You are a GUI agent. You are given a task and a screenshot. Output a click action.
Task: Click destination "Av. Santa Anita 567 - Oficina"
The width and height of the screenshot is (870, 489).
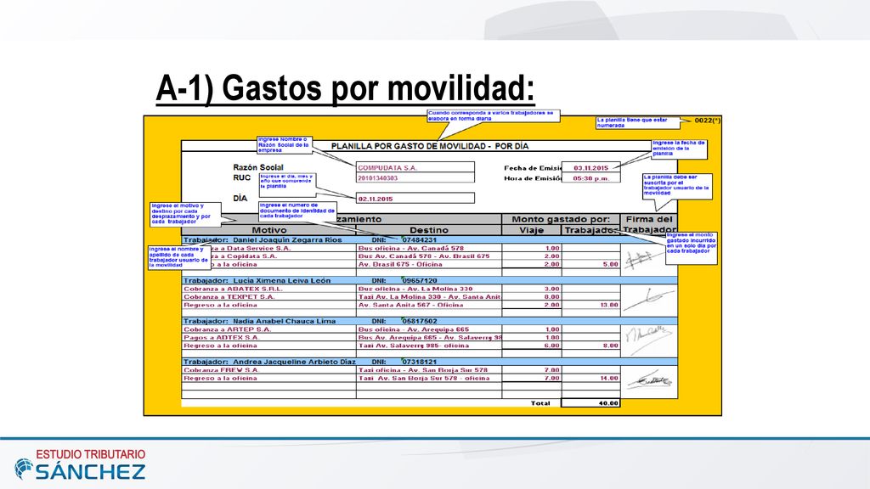410,305
